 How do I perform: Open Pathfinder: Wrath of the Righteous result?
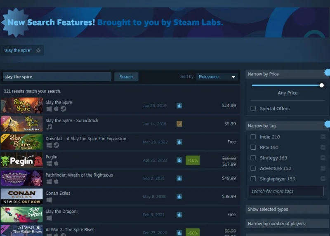tap(120, 178)
